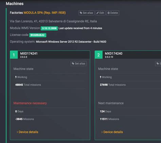Expand chevron beside machine 1 Device details
This screenshot has width=161, height=143.
tap(17, 132)
